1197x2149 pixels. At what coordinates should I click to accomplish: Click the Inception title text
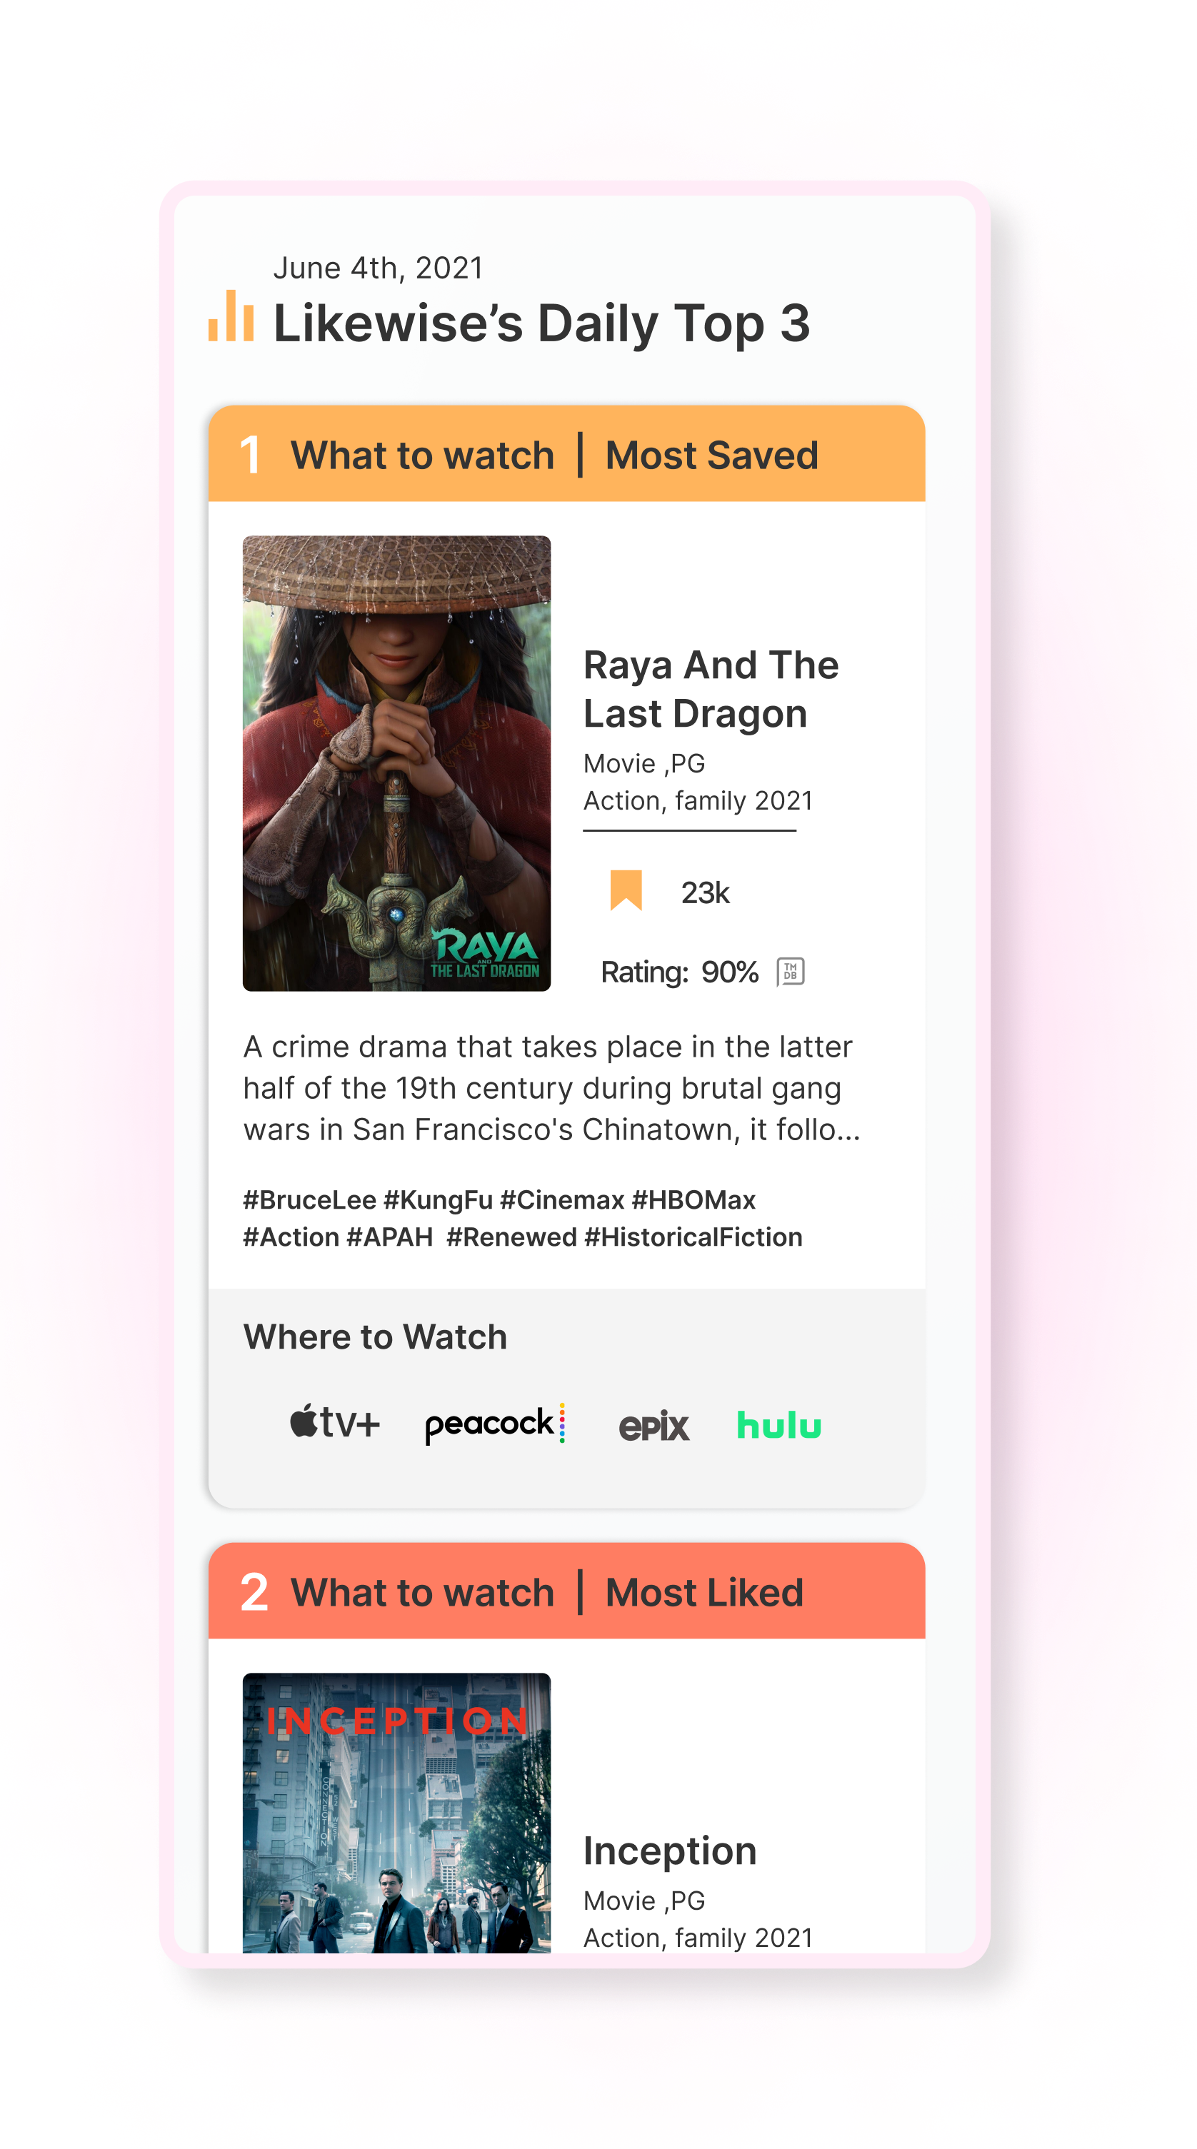(669, 1851)
